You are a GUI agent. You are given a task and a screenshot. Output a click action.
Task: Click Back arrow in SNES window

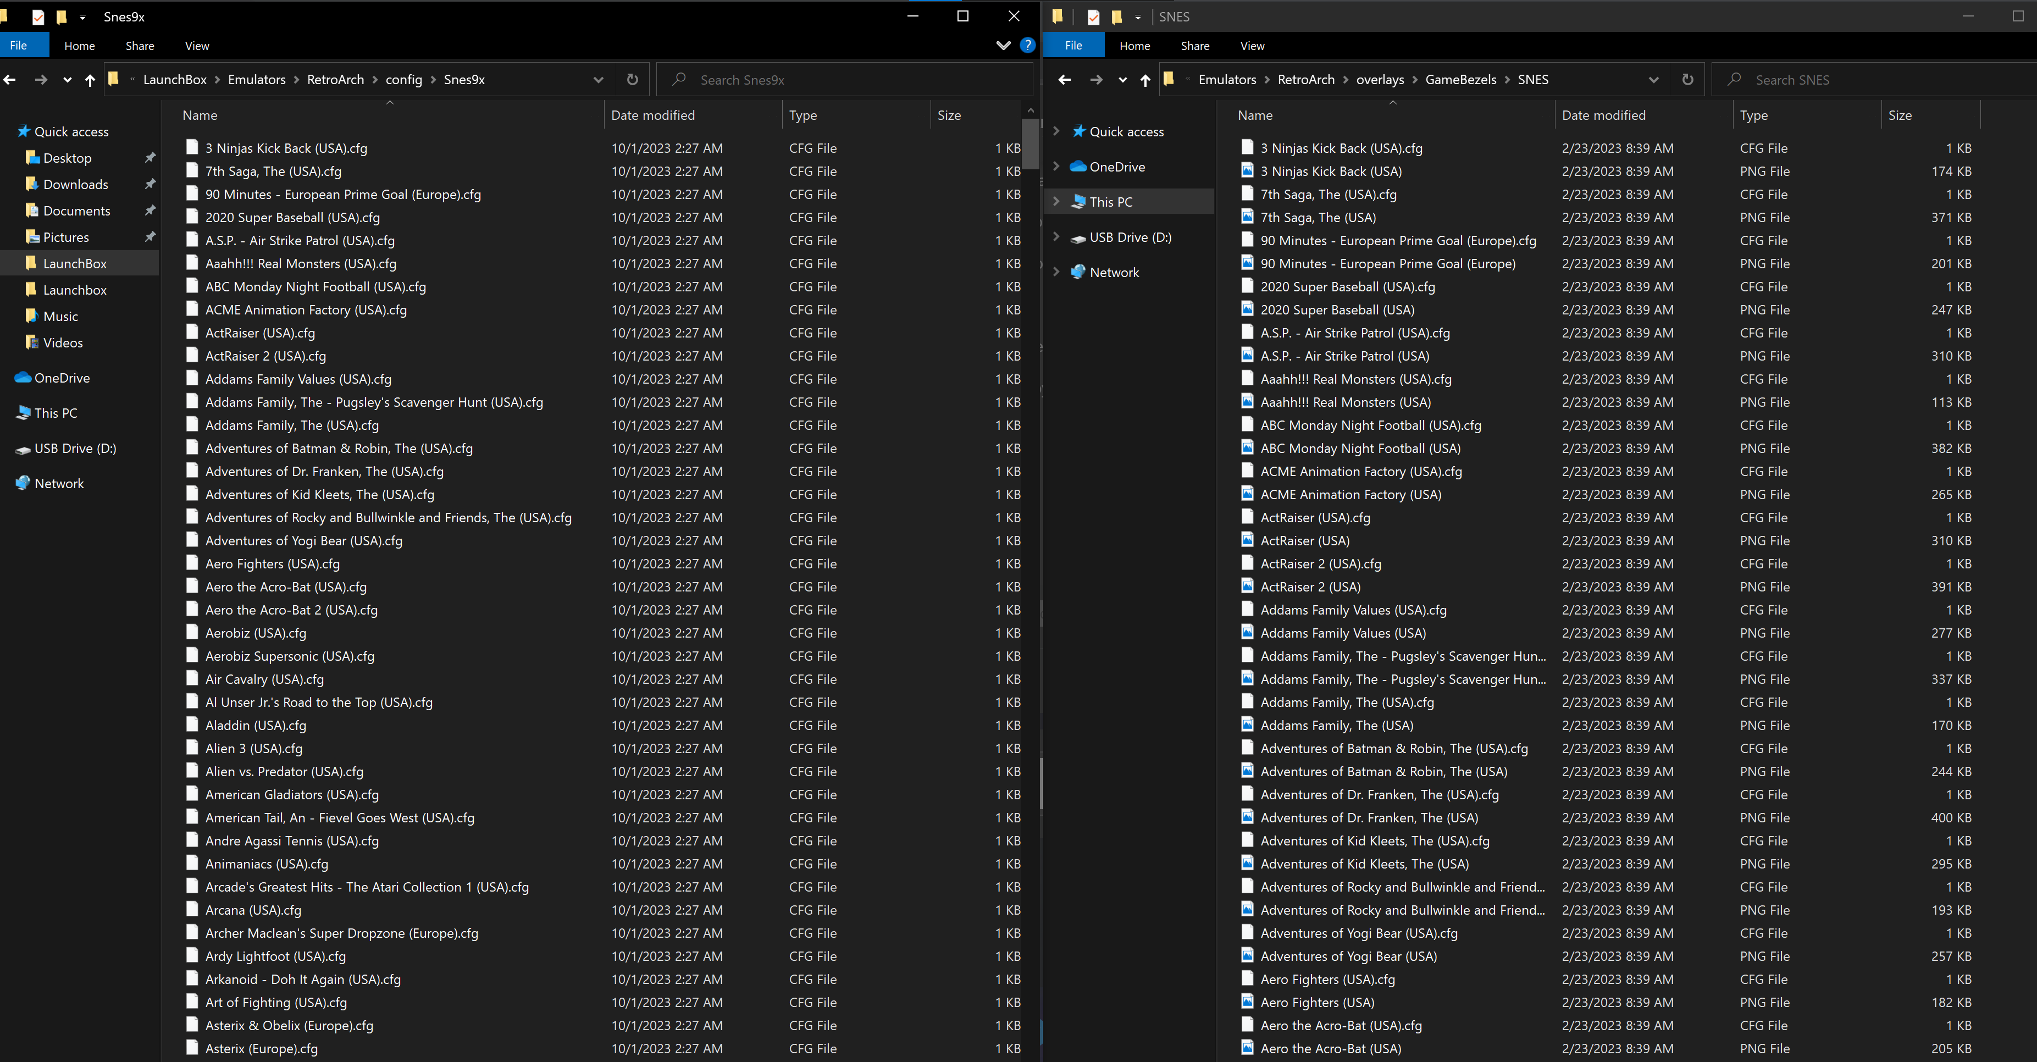(1064, 80)
